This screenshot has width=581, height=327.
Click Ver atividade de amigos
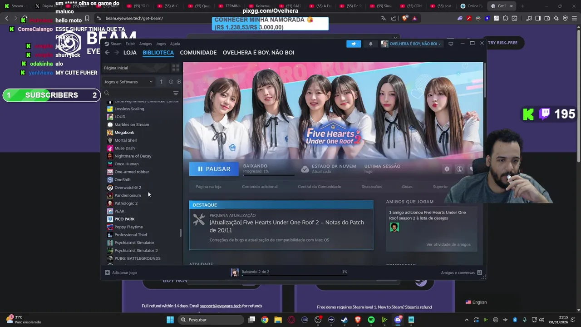pyautogui.click(x=448, y=244)
